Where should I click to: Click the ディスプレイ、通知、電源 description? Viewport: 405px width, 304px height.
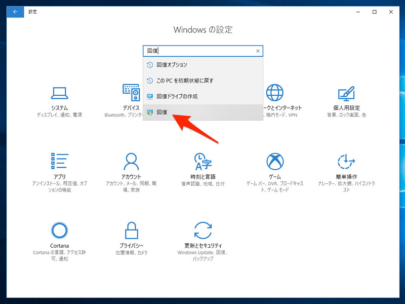pyautogui.click(x=59, y=115)
